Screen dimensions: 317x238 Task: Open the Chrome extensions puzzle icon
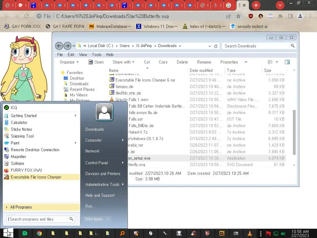pyautogui.click(x=280, y=16)
